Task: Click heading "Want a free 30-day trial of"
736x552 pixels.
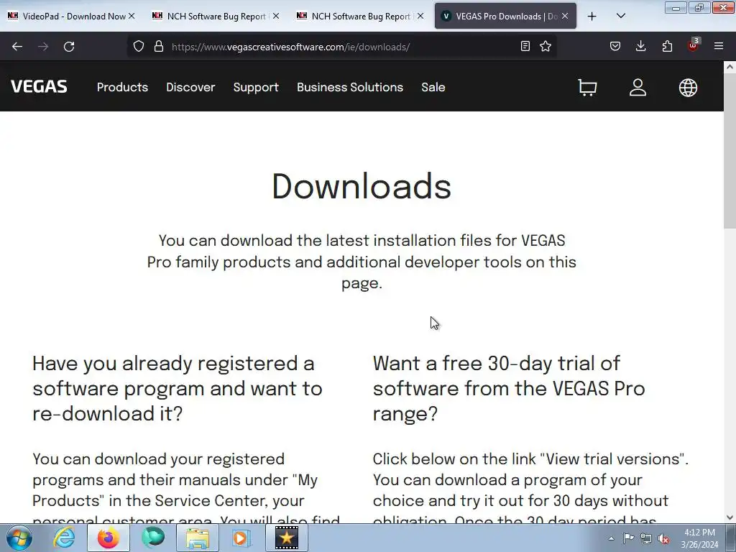Action: (496, 363)
